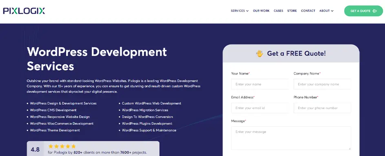
Task: Click into the Message text area
Action: [291, 138]
